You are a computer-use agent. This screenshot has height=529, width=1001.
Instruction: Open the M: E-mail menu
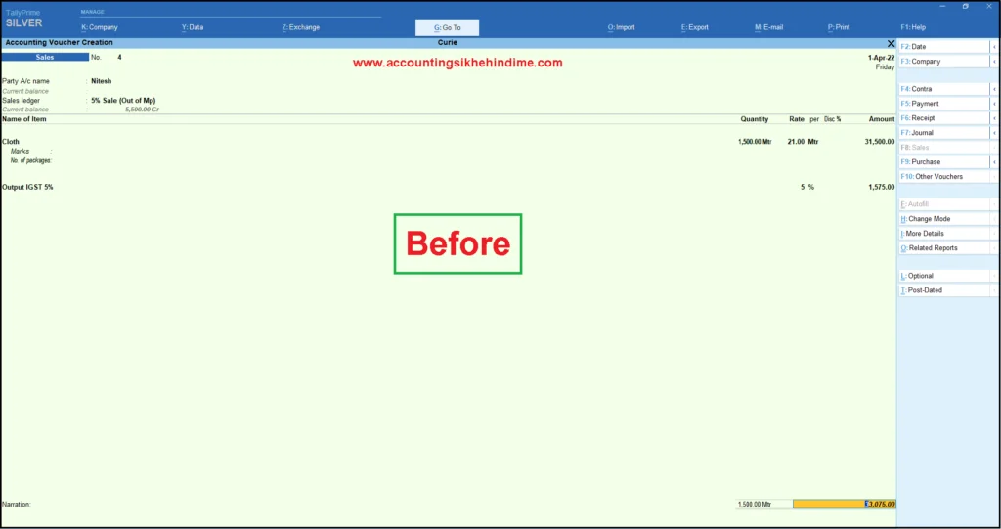coord(768,27)
